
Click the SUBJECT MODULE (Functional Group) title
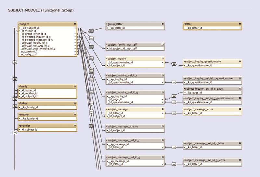tap(41, 10)
